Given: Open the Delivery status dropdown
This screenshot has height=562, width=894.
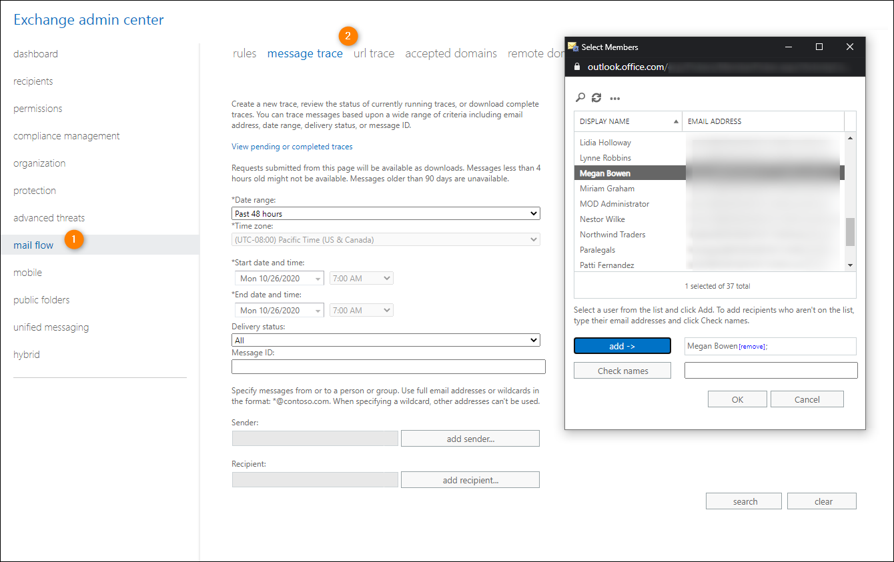Looking at the screenshot, I should [x=386, y=340].
